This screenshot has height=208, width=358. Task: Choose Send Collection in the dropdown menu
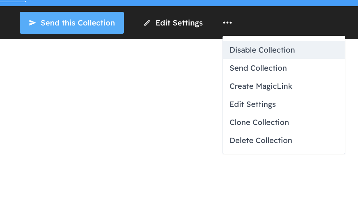point(258,68)
